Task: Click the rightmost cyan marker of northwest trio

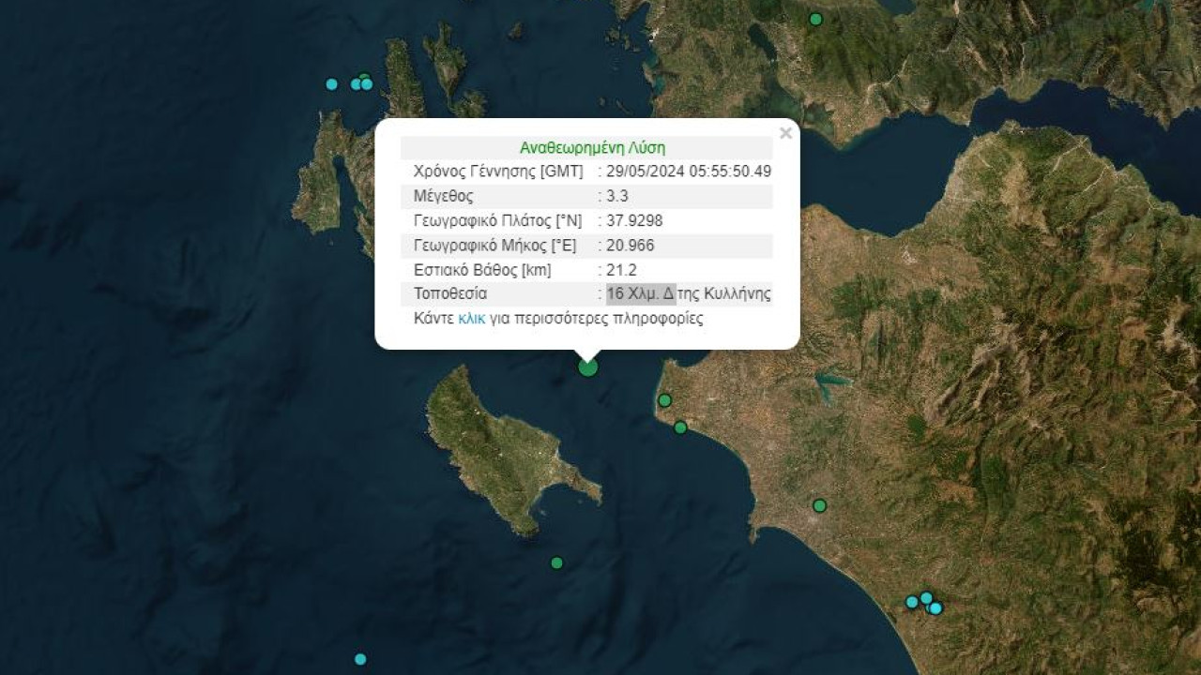Action: tap(367, 83)
